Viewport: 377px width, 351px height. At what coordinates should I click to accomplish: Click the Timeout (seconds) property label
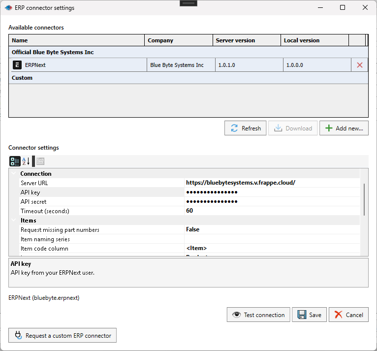[45, 211]
